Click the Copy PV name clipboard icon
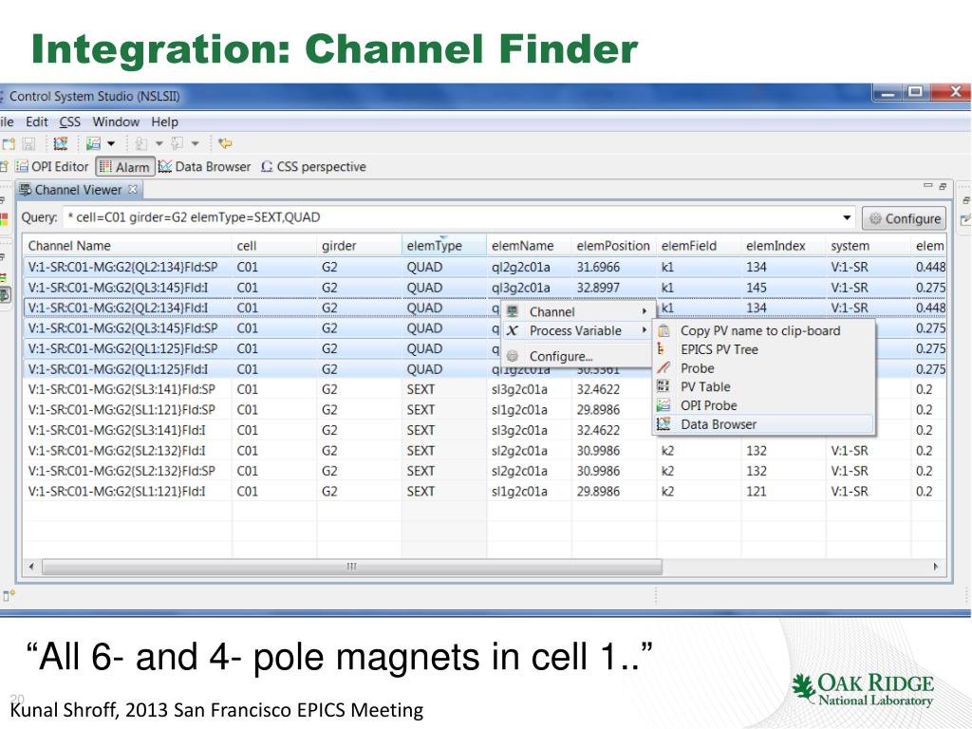Screen dimensions: 972x729 (664, 331)
